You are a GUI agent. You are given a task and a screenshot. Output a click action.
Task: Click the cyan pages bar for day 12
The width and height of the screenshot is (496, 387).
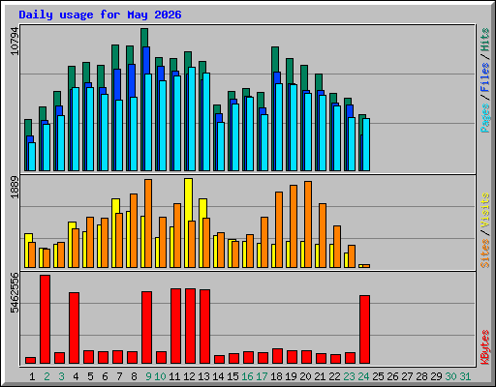click(x=192, y=119)
